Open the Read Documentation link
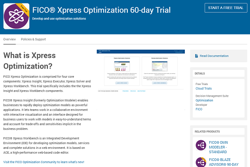This screenshot has width=250, height=167. click(x=214, y=56)
